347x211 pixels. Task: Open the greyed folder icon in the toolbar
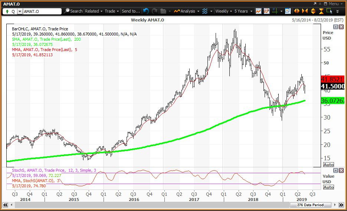(x=163, y=11)
